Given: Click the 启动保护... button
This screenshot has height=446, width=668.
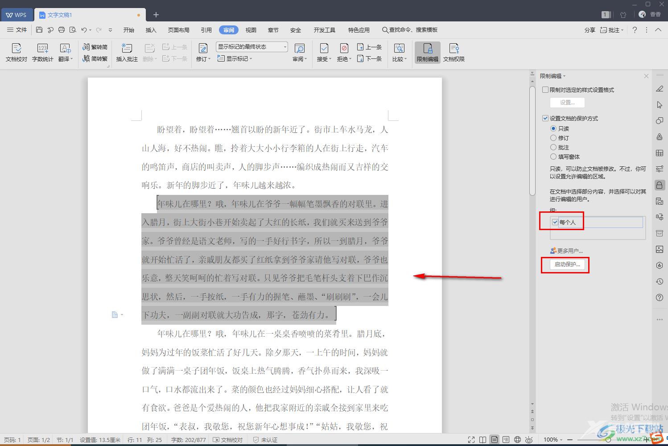Looking at the screenshot, I should coord(567,264).
